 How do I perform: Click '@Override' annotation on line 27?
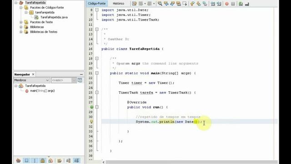coord(137,102)
